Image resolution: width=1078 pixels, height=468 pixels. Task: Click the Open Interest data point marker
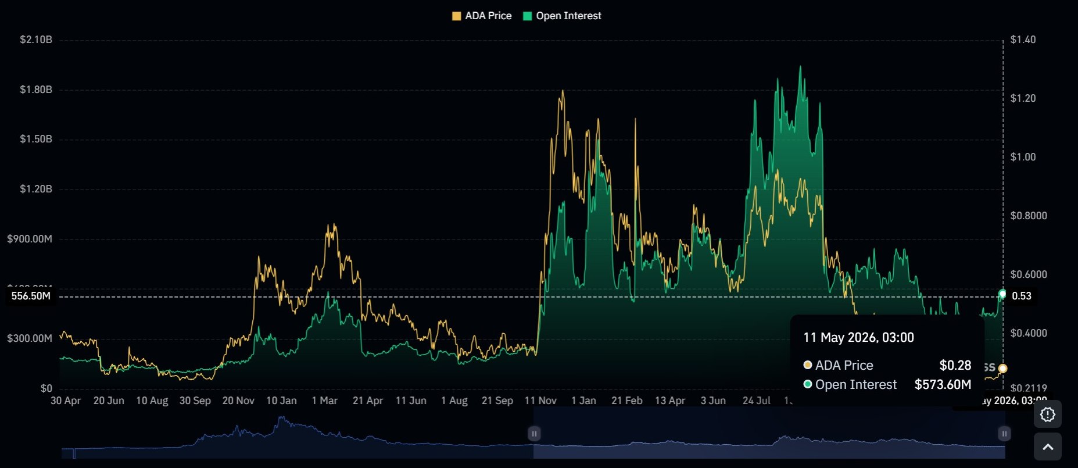(x=1002, y=294)
